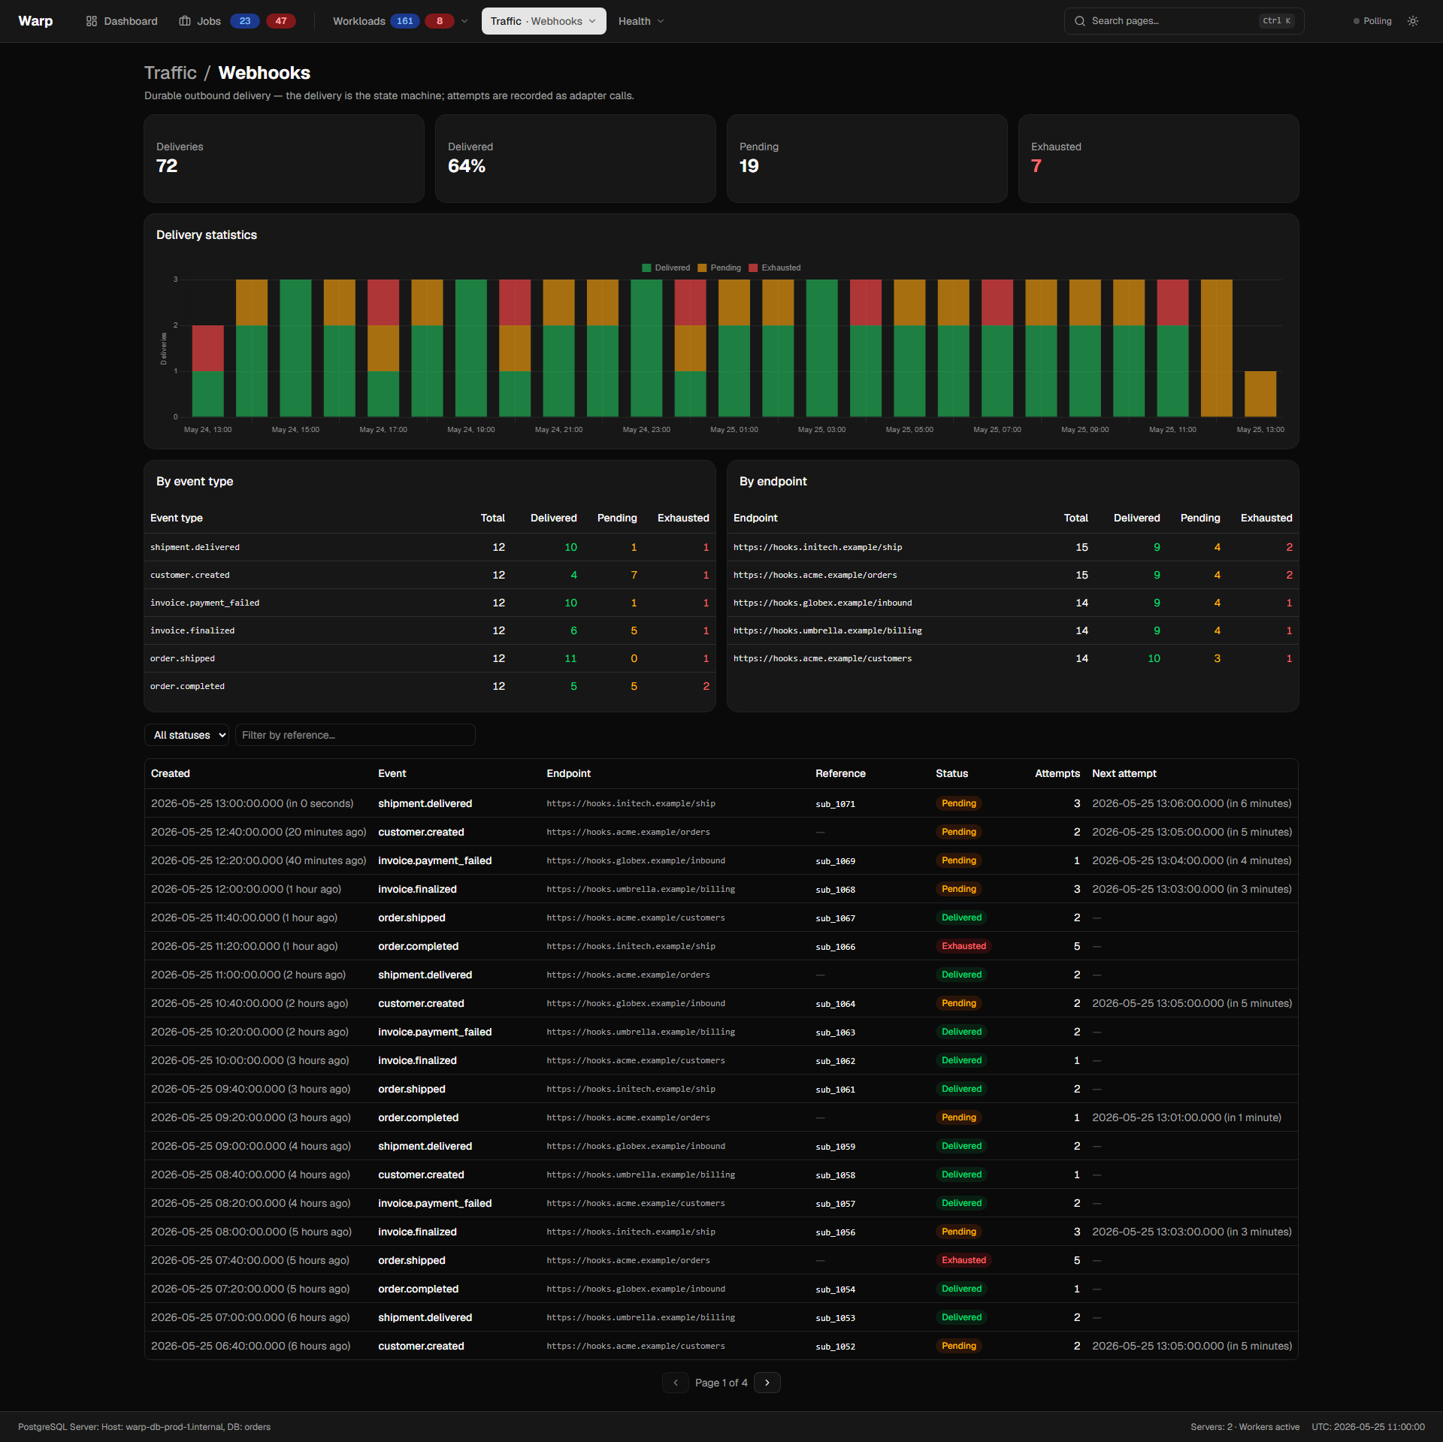Click the theme toggle sun icon
The width and height of the screenshot is (1443, 1442).
click(x=1413, y=21)
